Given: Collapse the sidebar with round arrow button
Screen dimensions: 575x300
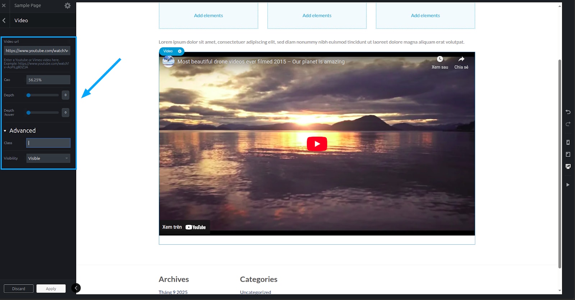Looking at the screenshot, I should tap(76, 288).
